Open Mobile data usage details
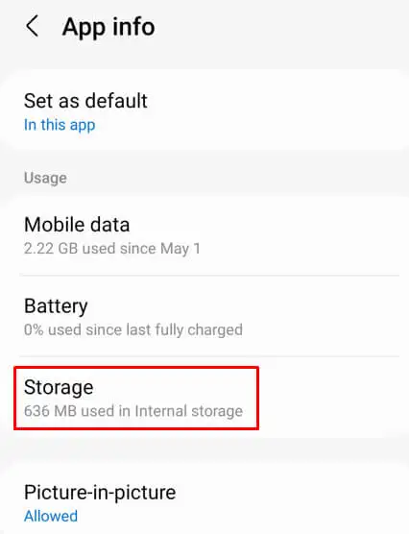The width and height of the screenshot is (409, 534). click(x=204, y=235)
